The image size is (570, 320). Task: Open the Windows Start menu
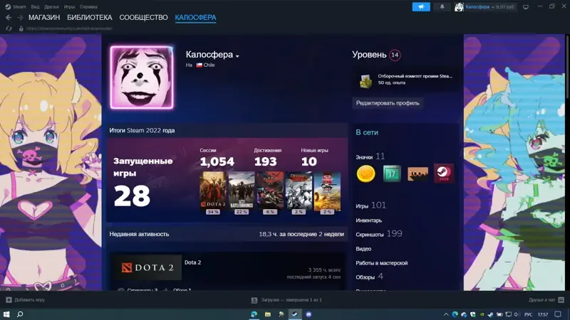(x=6, y=314)
